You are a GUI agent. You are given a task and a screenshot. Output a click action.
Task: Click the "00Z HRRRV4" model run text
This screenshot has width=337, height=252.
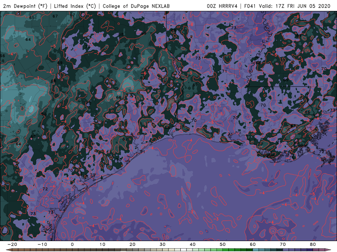click(x=222, y=6)
